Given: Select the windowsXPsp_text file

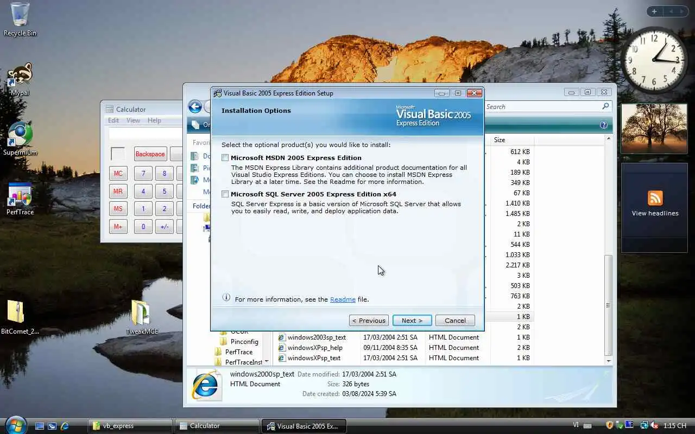Looking at the screenshot, I should click(x=309, y=358).
